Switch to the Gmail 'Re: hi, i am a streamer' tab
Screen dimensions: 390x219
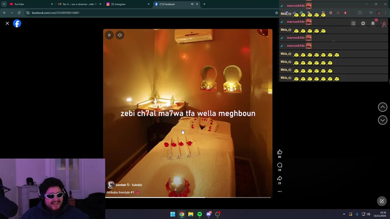pos(79,4)
